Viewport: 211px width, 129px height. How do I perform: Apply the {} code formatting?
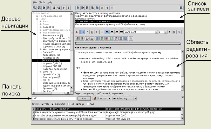click(102, 32)
